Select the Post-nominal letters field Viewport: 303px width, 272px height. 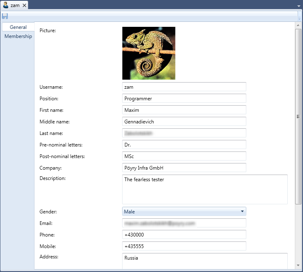click(184, 156)
